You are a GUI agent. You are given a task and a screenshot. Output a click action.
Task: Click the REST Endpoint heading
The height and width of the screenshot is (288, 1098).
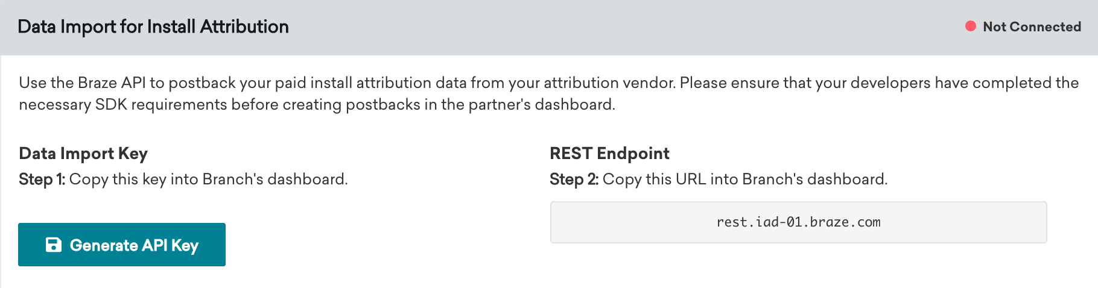[609, 154]
